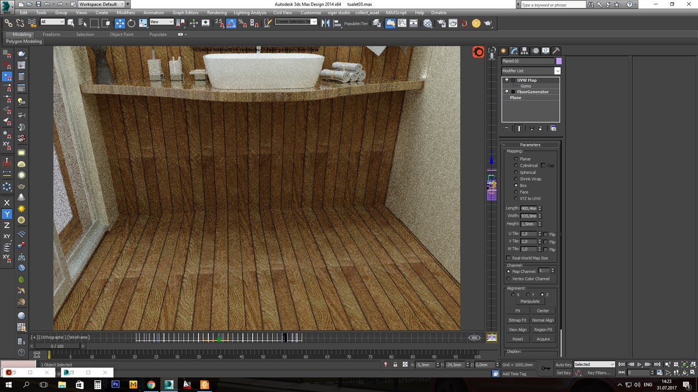The height and width of the screenshot is (392, 698).
Task: Open the Material Editor icon
Action: (428, 23)
